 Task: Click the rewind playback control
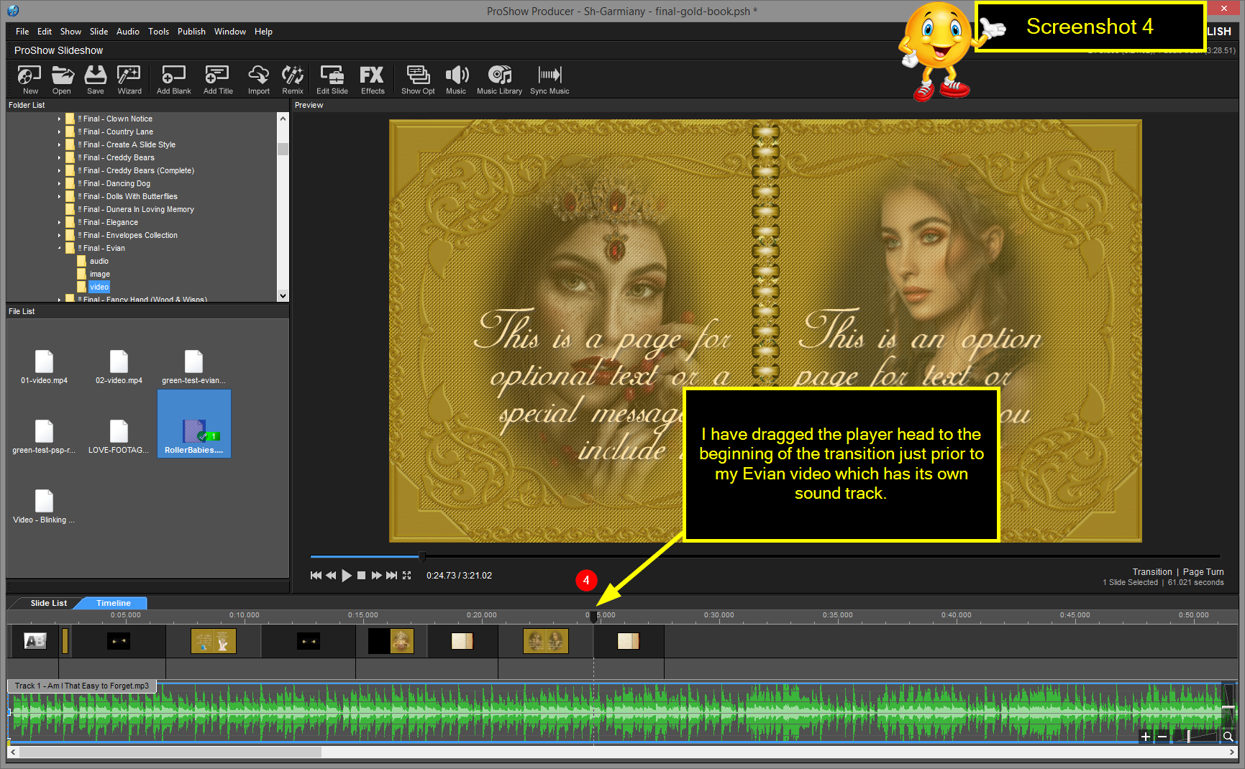tap(331, 576)
